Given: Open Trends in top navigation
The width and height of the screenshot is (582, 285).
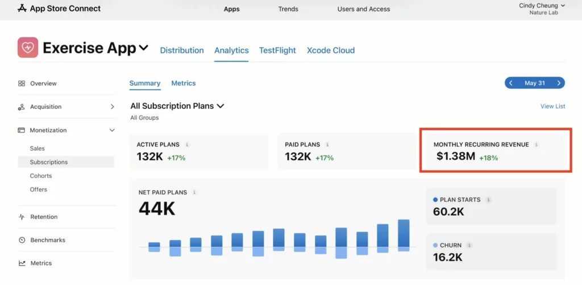Looking at the screenshot, I should point(288,9).
